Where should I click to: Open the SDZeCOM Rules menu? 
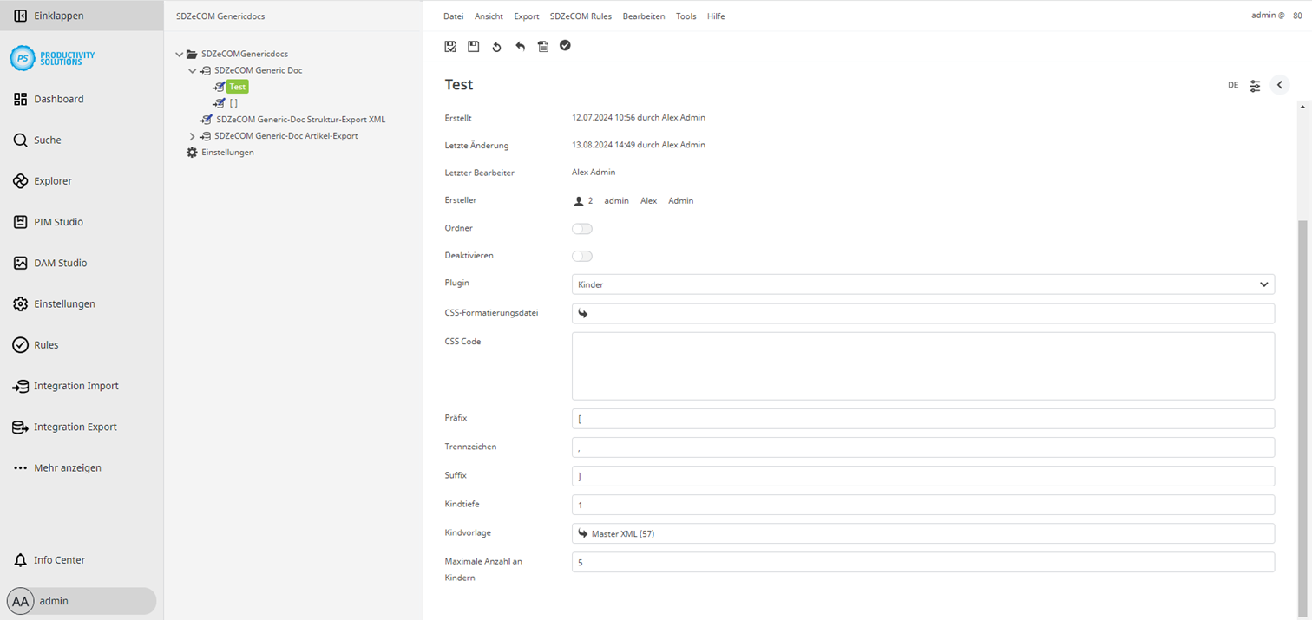tap(581, 16)
